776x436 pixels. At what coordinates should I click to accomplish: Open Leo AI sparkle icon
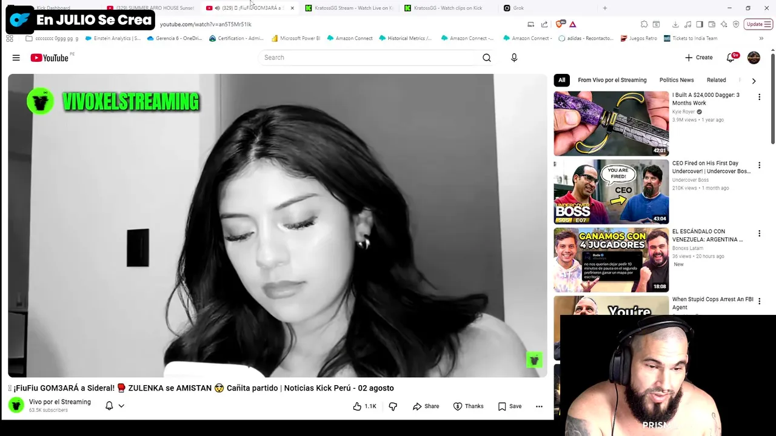724,24
